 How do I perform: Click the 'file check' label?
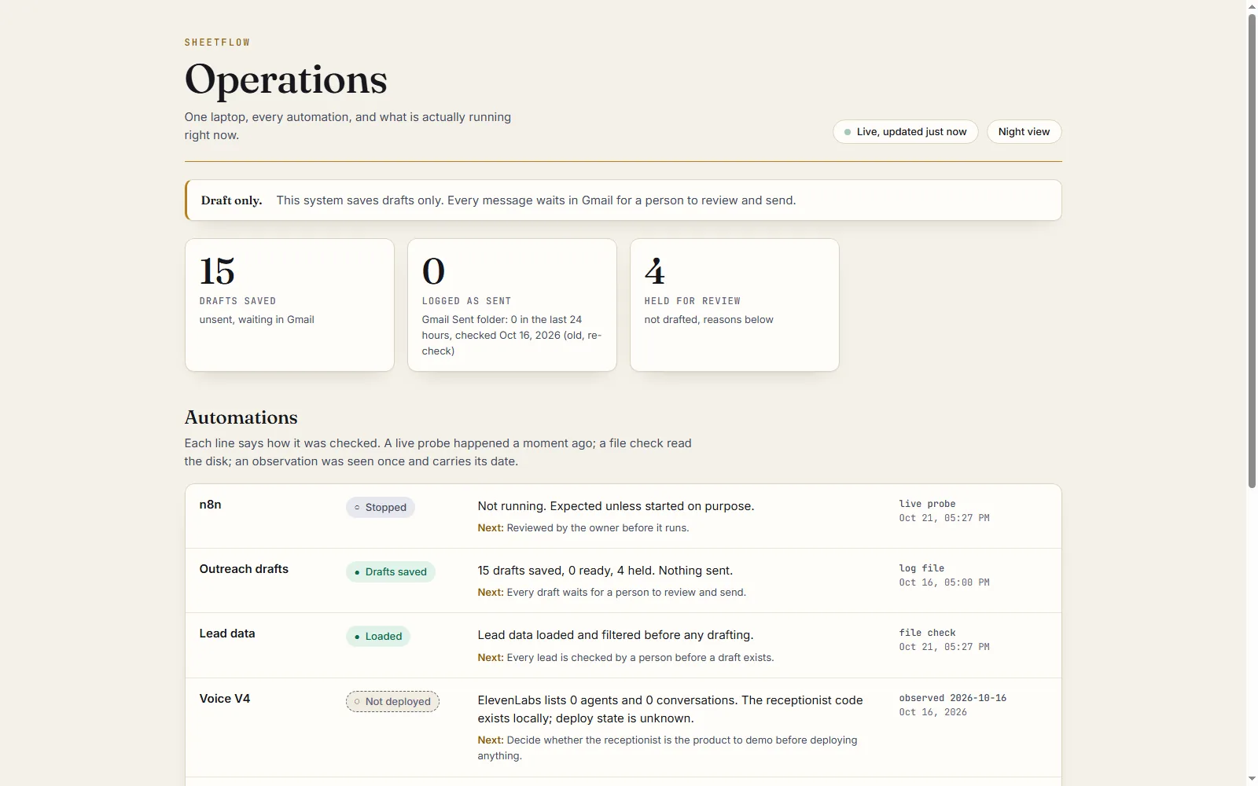point(927,633)
